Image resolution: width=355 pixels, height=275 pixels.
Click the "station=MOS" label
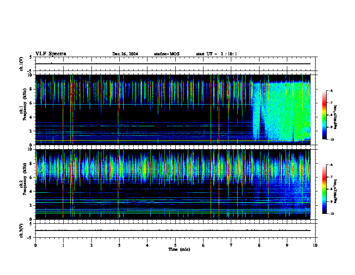167,54
